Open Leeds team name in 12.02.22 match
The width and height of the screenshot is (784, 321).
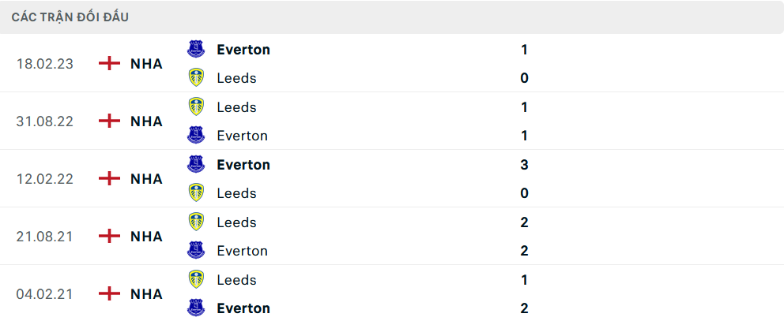click(236, 193)
